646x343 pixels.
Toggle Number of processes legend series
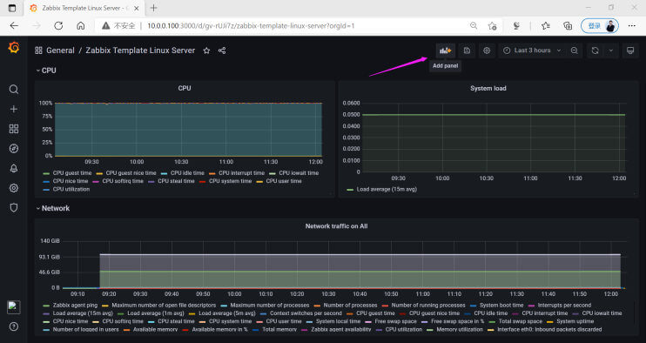[350, 306]
